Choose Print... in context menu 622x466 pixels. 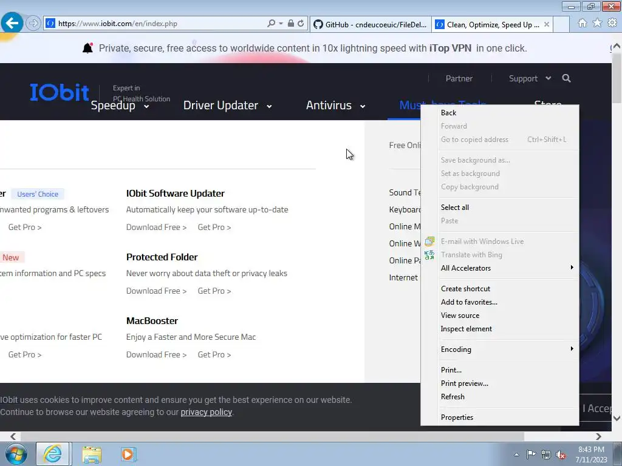tap(500, 370)
